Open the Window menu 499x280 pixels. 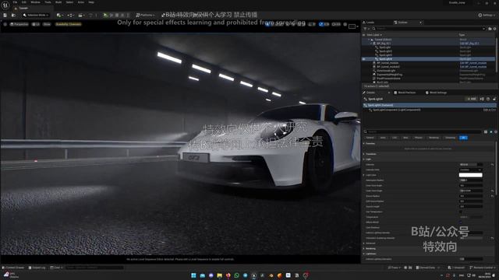[x=35, y=2]
